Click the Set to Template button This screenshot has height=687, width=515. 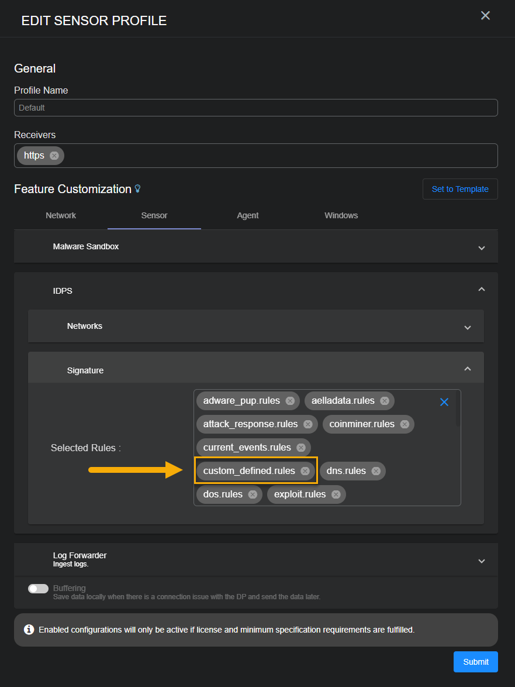click(x=460, y=188)
